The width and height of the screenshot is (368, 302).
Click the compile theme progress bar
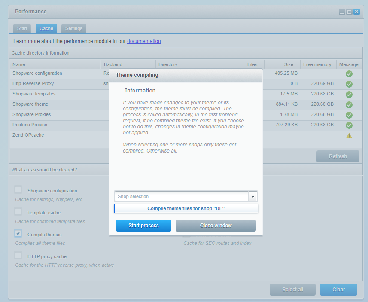[186, 209]
